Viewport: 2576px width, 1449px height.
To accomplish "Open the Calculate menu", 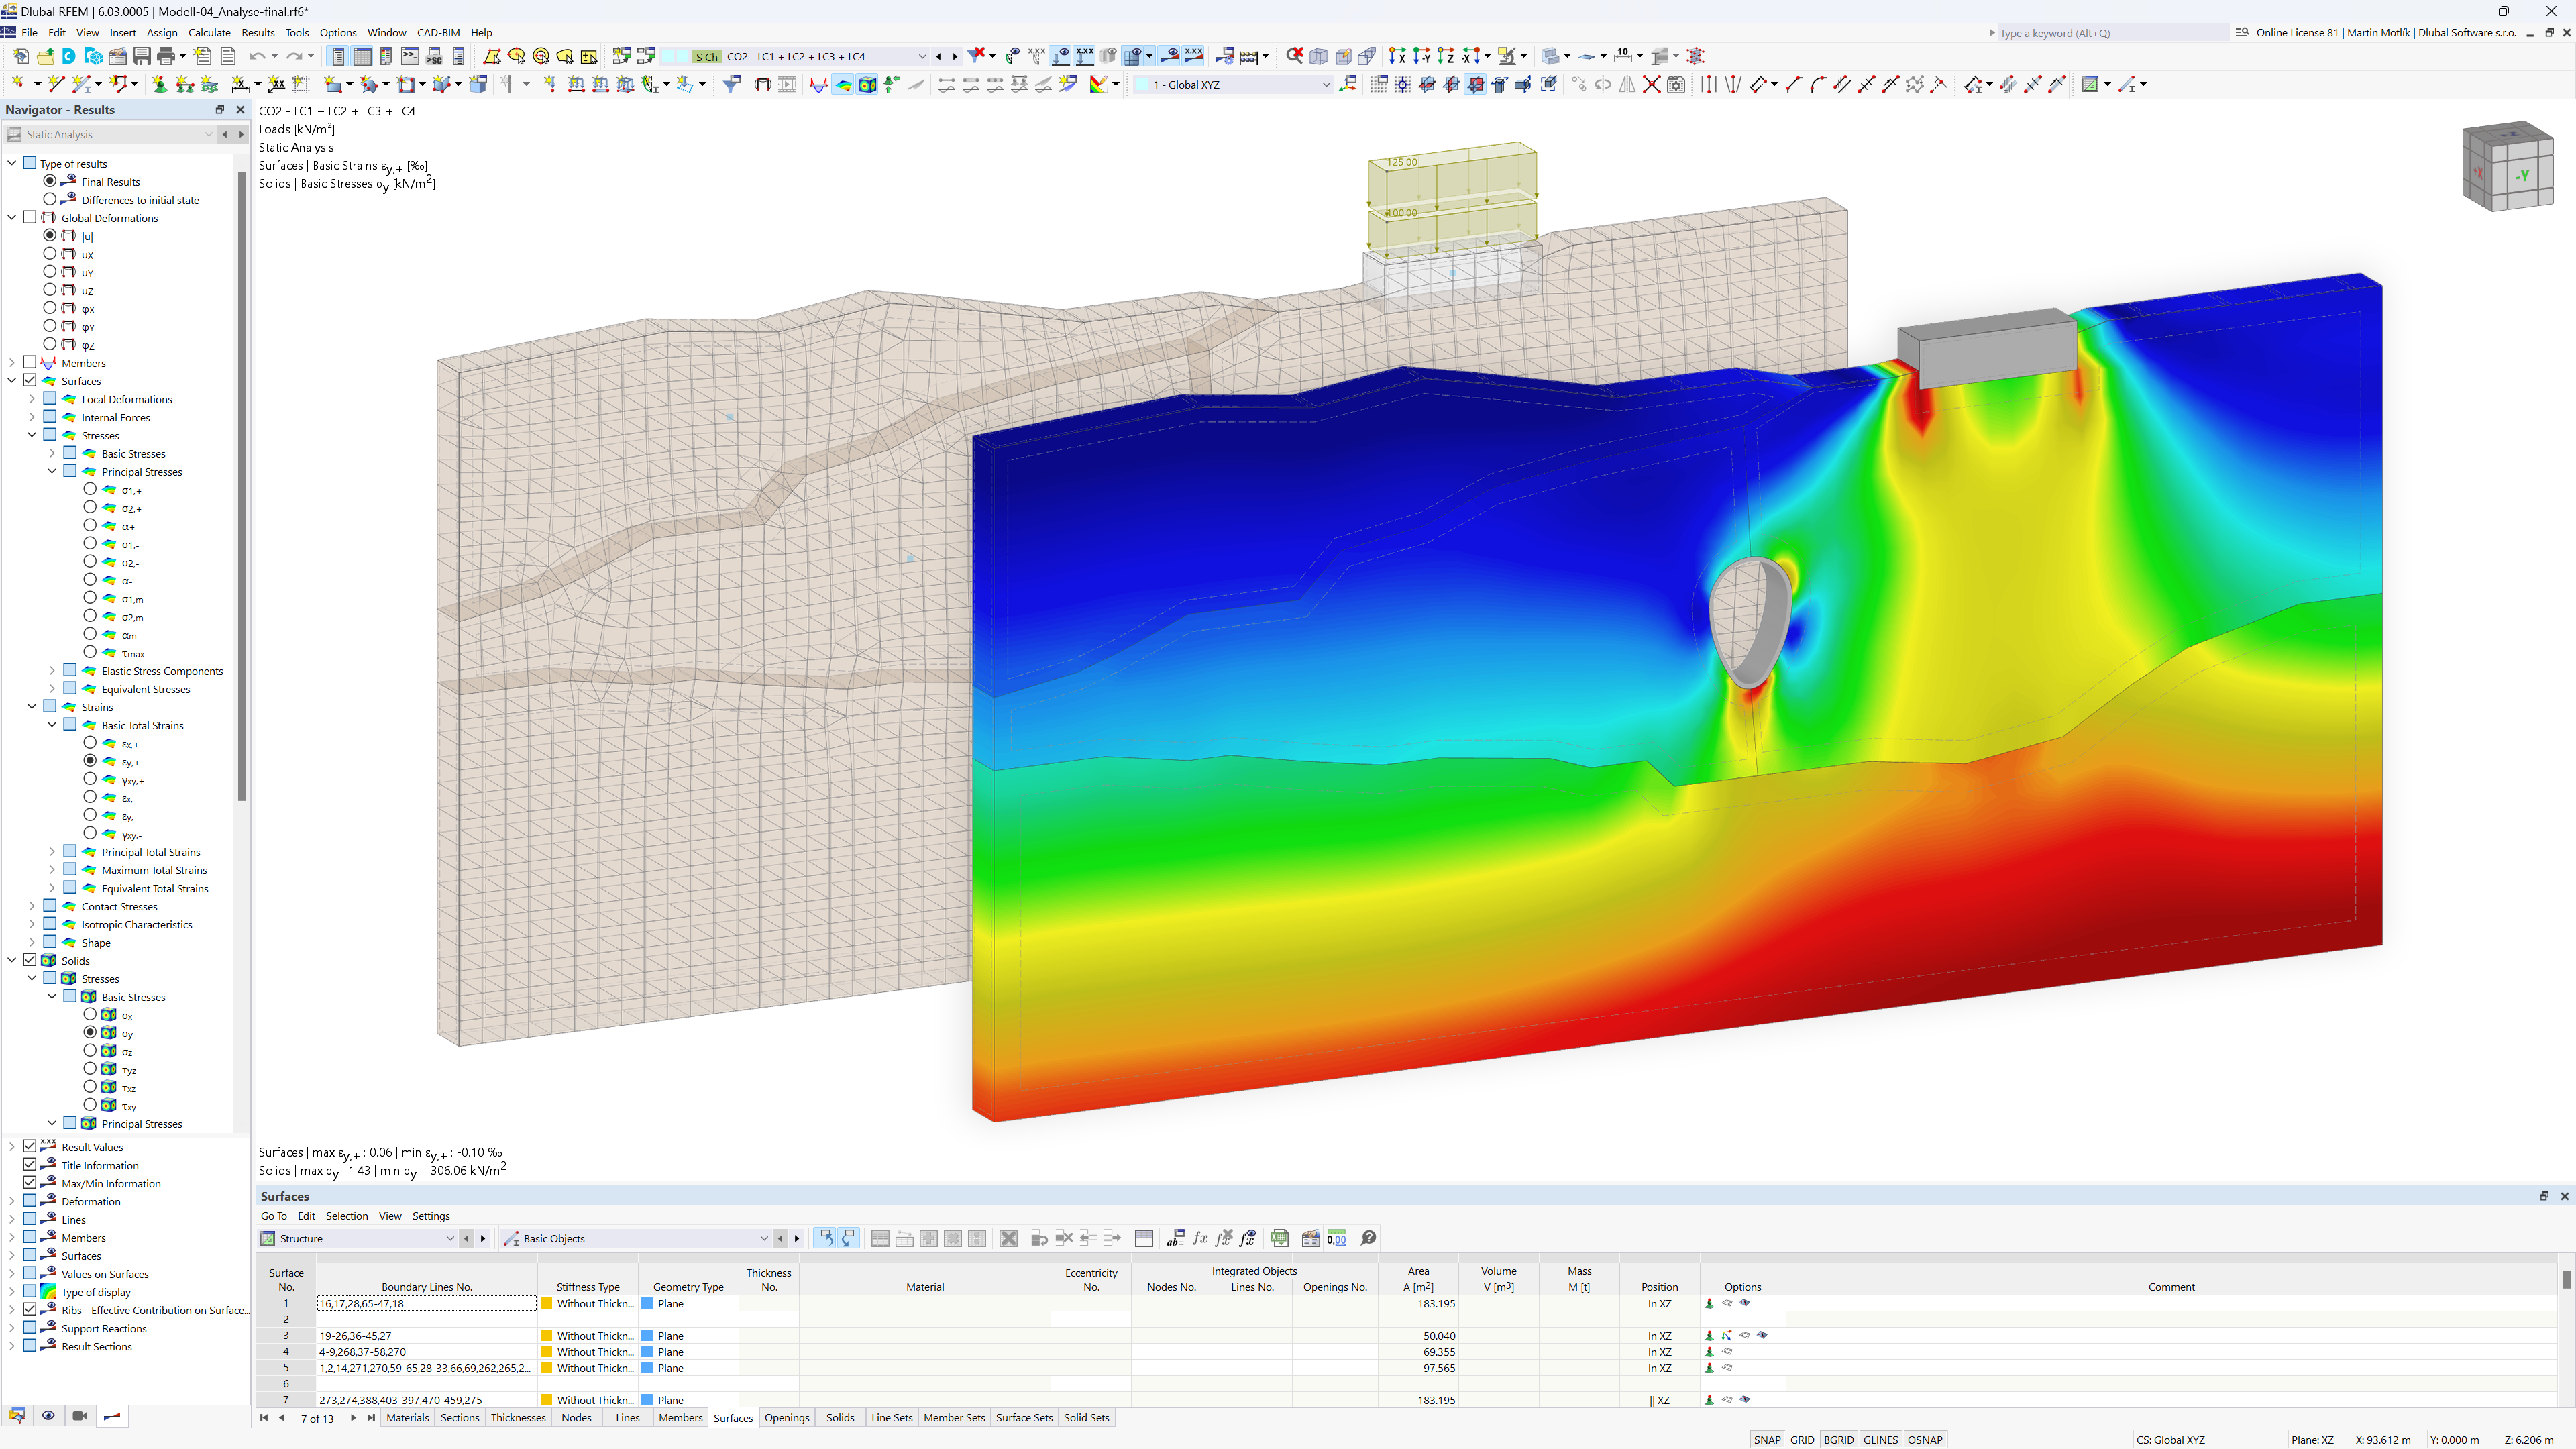I will tap(211, 32).
